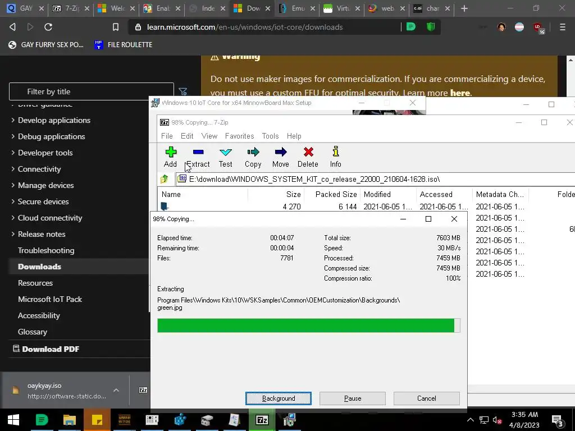575x431 pixels.
Task: Click the green chat icon in the address bar
Action: (x=410, y=27)
